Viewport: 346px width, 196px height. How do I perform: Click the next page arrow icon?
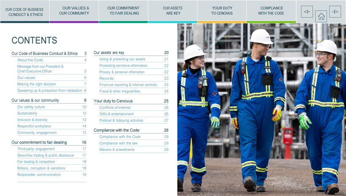(335, 12)
